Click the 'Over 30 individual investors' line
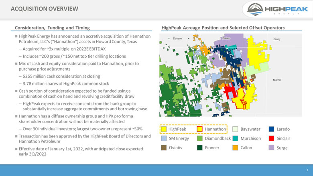This screenshot has height=176, width=313. (x=82, y=129)
